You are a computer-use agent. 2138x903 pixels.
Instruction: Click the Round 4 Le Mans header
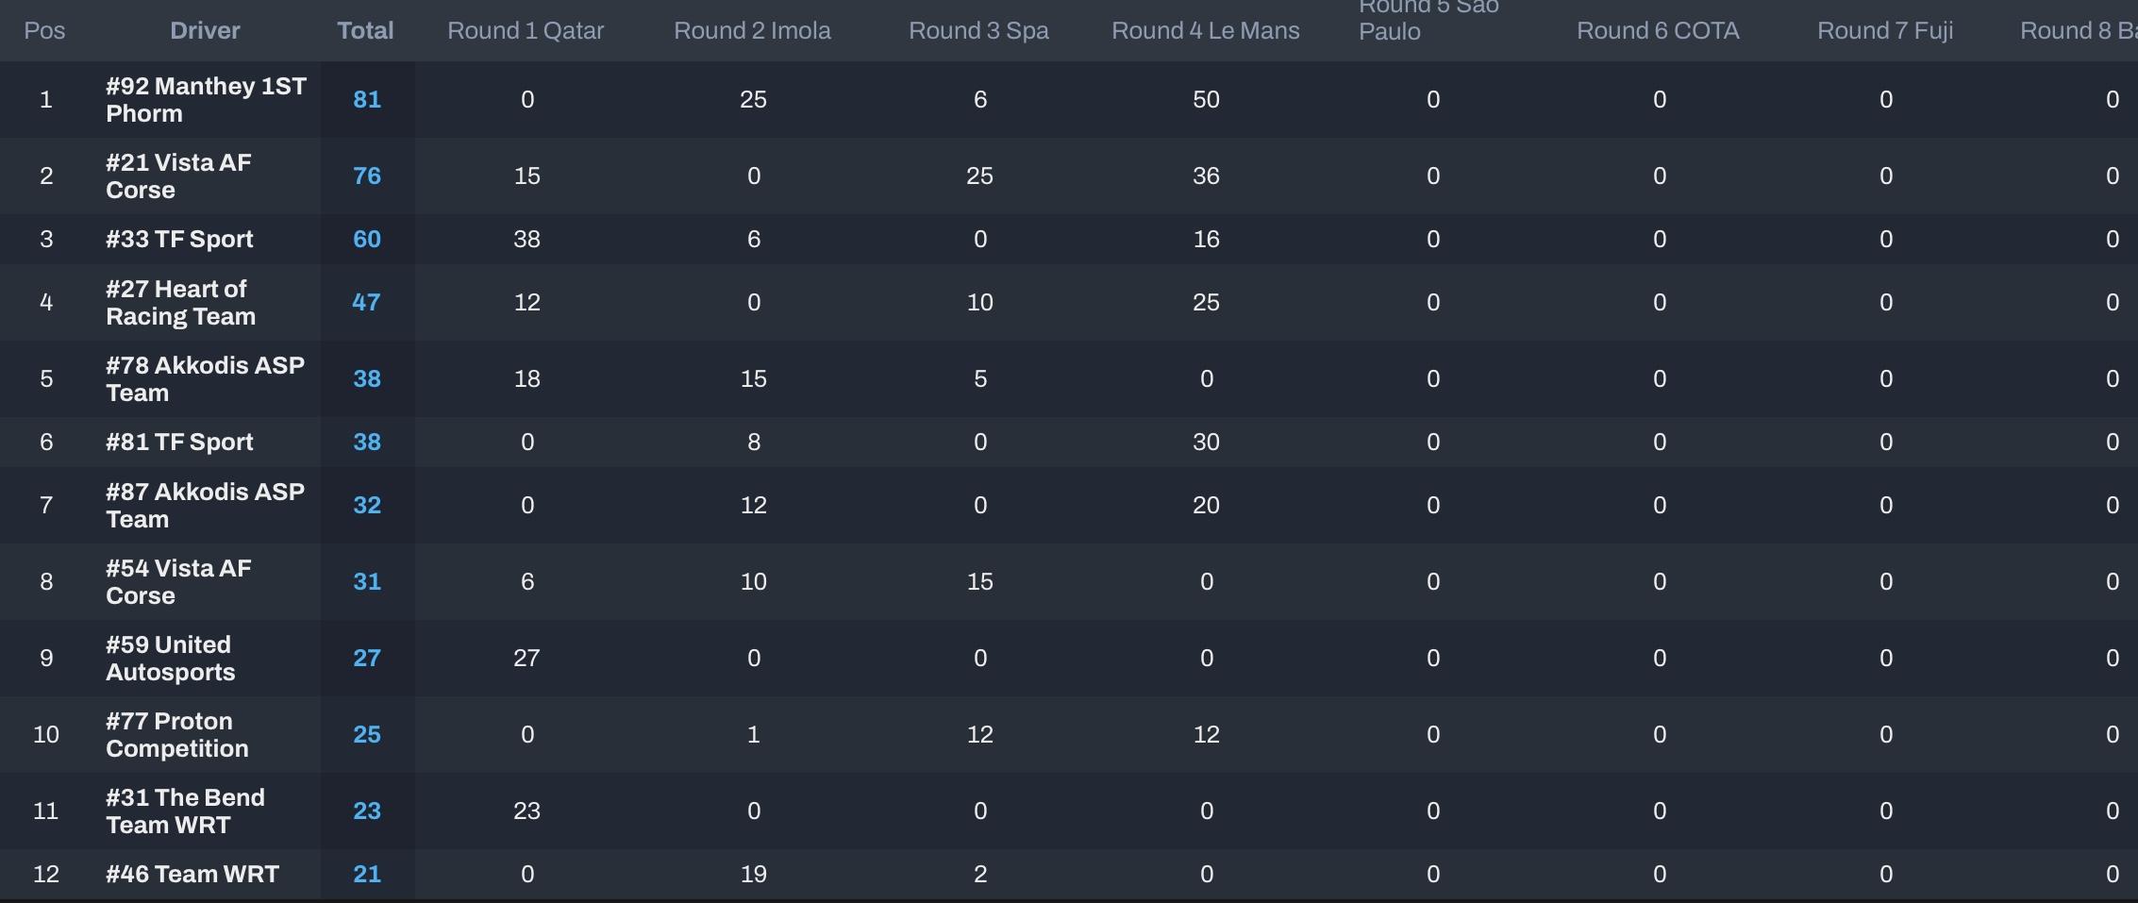coord(1205,30)
